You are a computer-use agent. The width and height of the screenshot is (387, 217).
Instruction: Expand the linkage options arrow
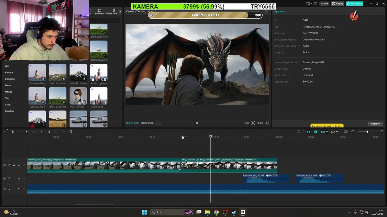point(327,132)
